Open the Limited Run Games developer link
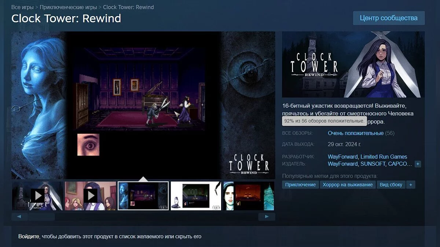Screen dimensions: 440x247 click(384, 157)
